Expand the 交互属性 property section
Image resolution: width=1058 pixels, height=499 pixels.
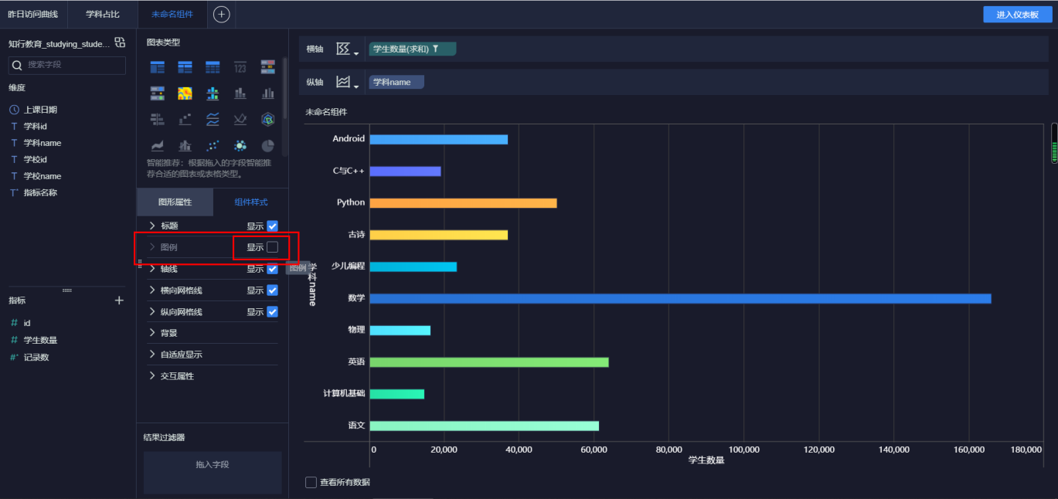pos(152,376)
